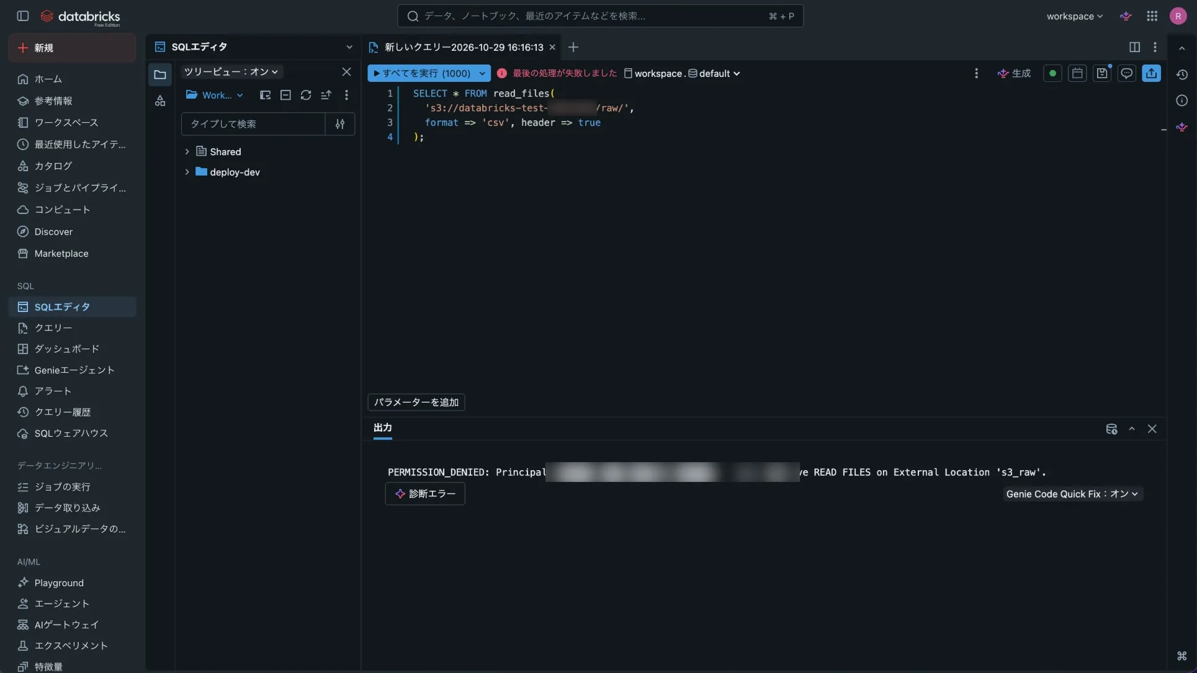Open the workspace.default catalog selector
Image resolution: width=1197 pixels, height=673 pixels.
point(682,73)
